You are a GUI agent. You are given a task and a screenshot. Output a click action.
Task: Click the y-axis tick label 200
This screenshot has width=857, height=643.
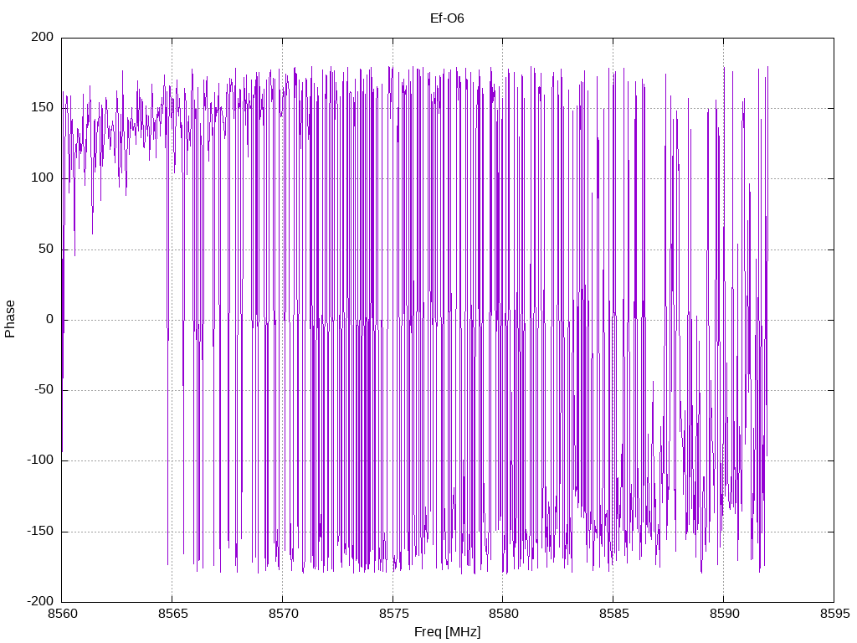pos(43,37)
